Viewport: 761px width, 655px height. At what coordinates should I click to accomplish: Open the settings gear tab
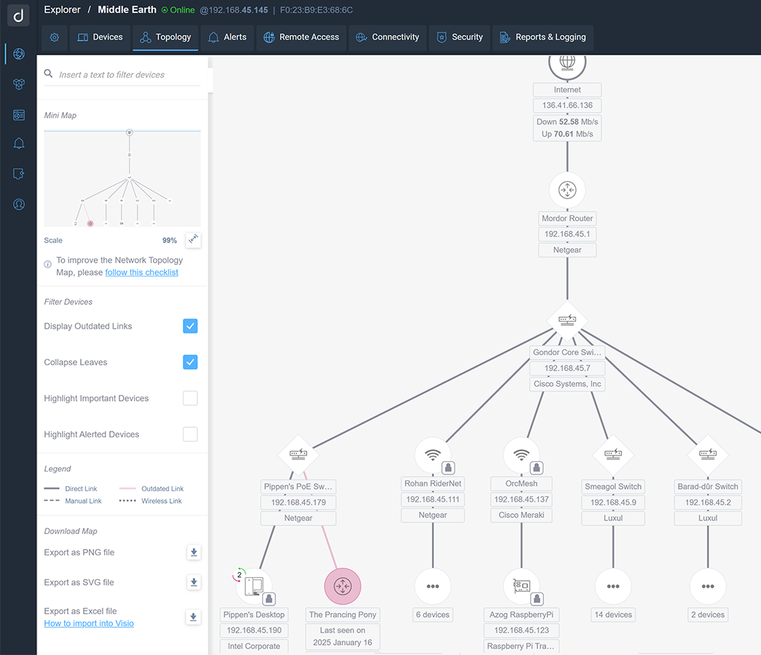[x=55, y=37]
